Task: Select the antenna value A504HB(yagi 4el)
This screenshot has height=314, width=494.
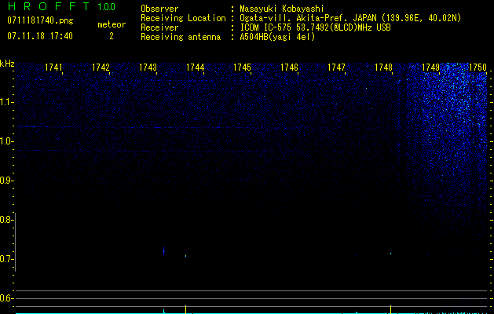Action: 277,37
